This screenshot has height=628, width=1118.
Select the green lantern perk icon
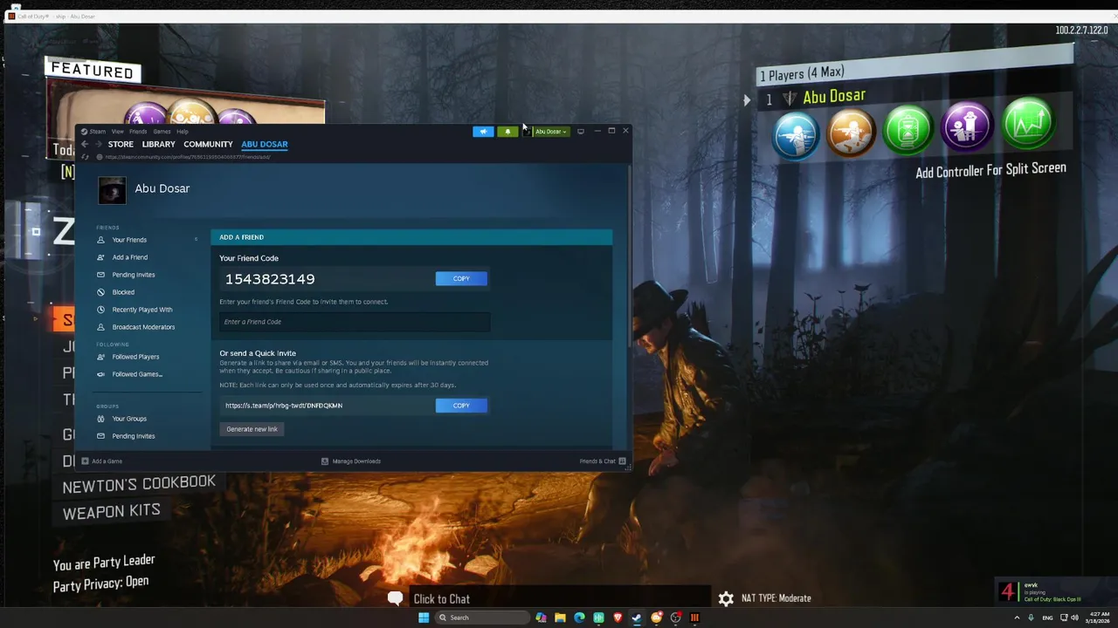[x=908, y=129]
